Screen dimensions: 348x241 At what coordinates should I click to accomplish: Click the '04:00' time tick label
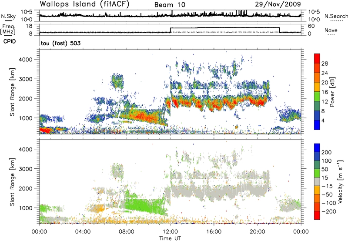[x=83, y=232]
